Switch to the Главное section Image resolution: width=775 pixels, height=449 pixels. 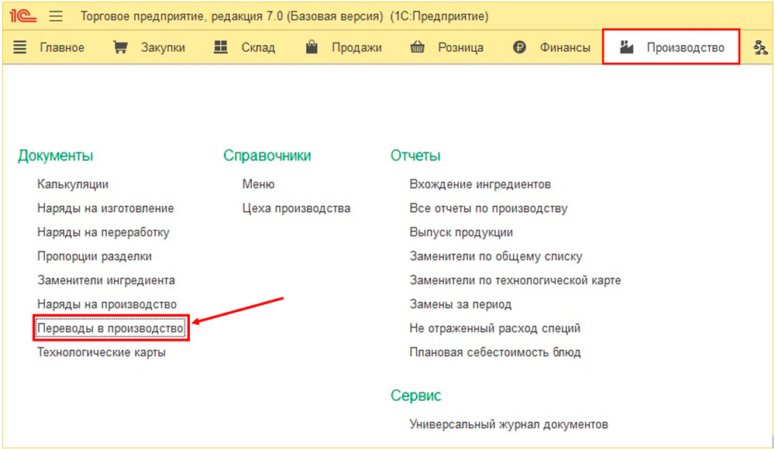tap(61, 48)
